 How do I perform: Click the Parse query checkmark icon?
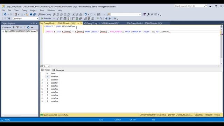tap(57, 19)
